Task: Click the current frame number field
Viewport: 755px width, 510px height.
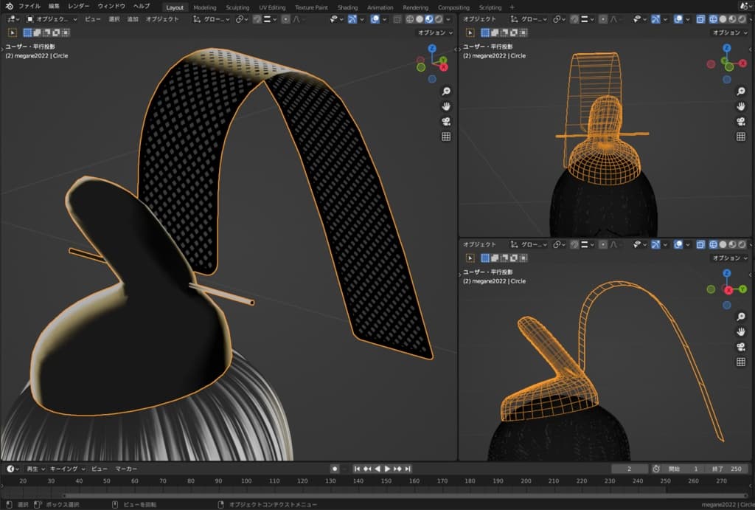Action: pos(629,469)
